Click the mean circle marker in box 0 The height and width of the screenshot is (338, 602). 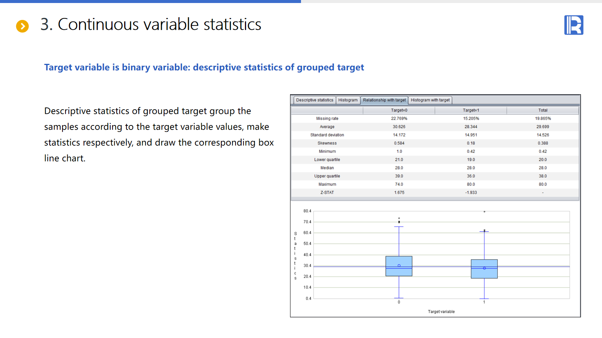click(399, 266)
